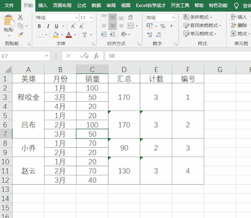Viewport: 251px width, 218px height.
Task: Click the Increase Indent icon
Action: tap(112, 35)
